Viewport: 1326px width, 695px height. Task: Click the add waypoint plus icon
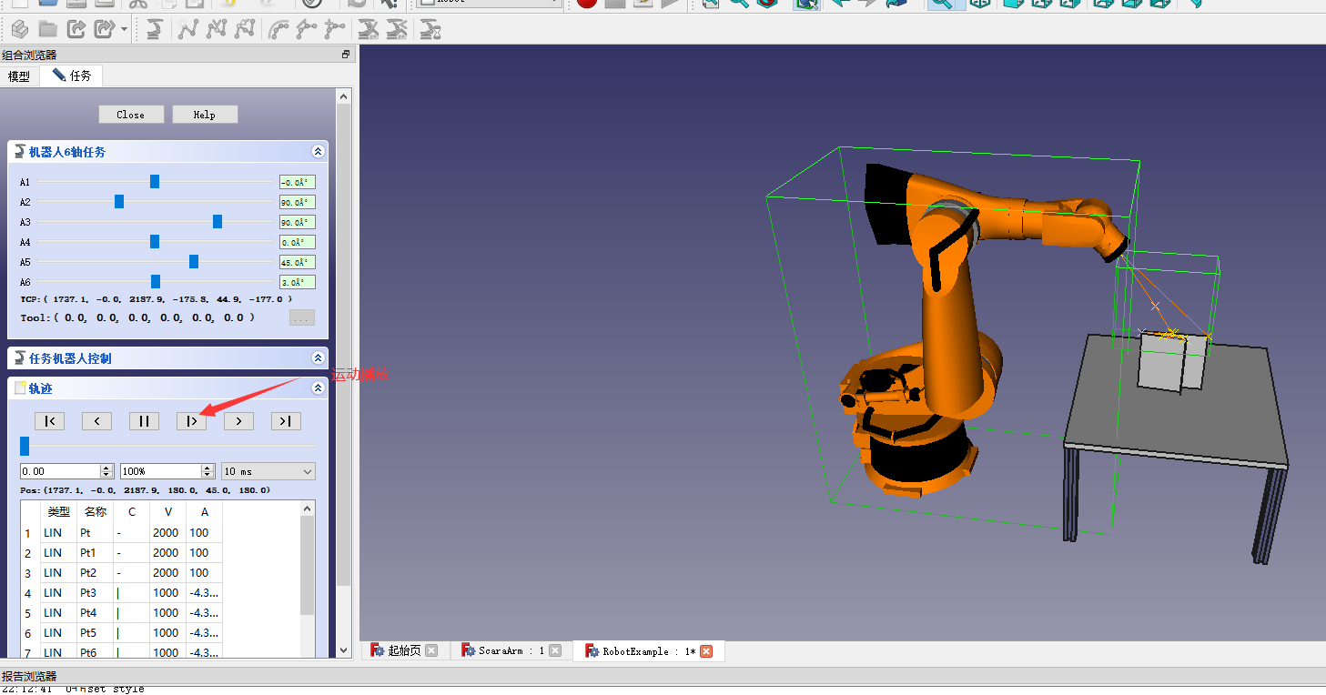click(334, 29)
